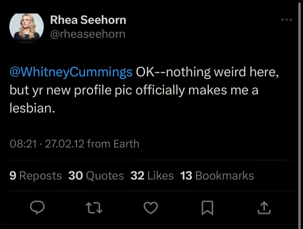Click the repost arrows icon
This screenshot has height=229, width=303.
pyautogui.click(x=94, y=208)
